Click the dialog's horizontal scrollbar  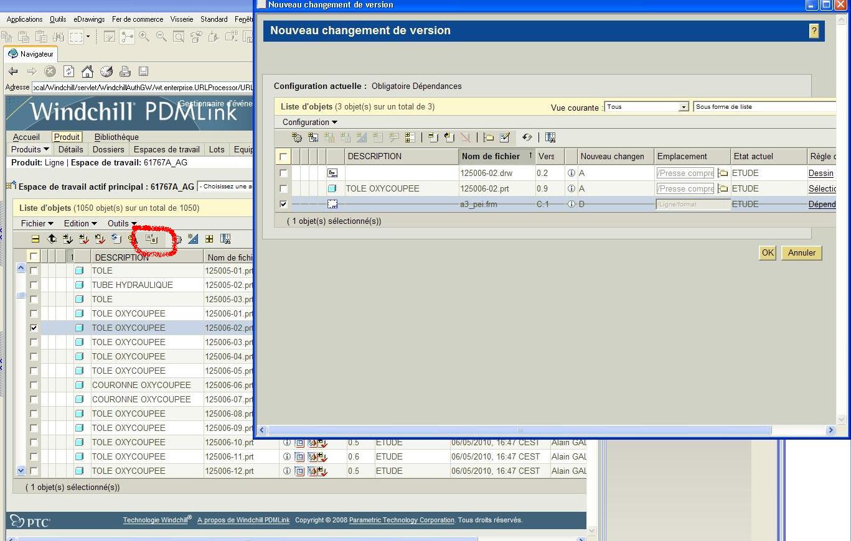[x=519, y=430]
